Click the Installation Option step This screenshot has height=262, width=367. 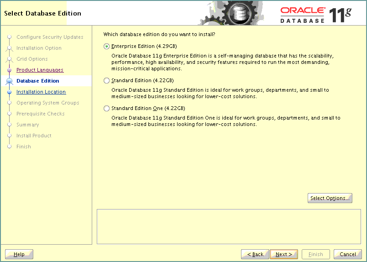click(x=39, y=48)
